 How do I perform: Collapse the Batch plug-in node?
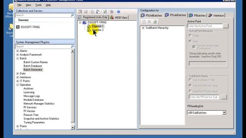tap(18, 58)
